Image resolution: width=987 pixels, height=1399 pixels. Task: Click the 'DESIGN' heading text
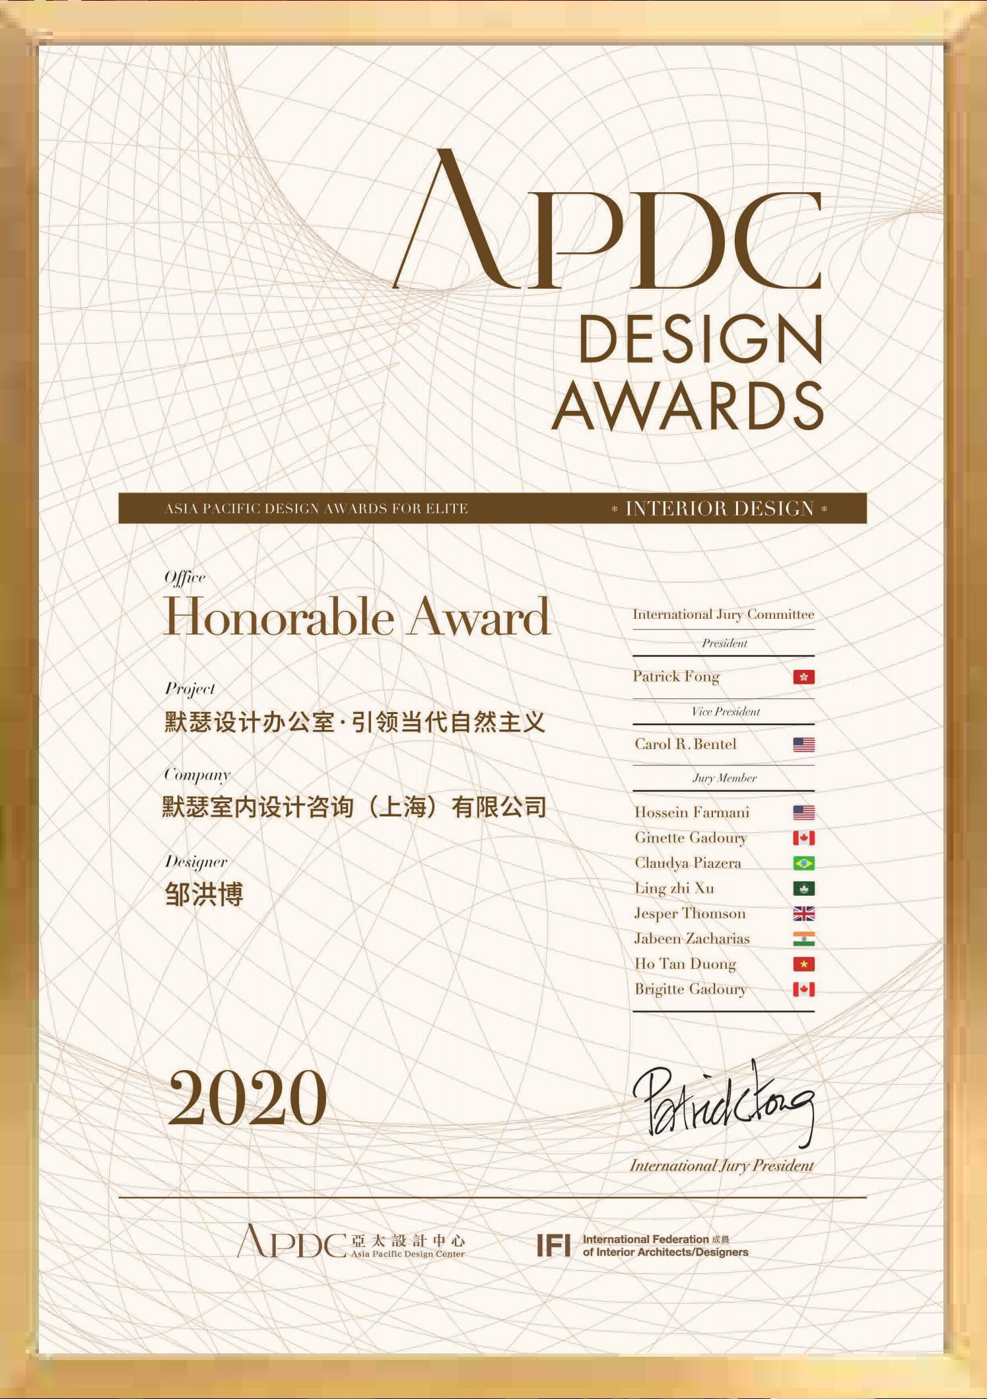[700, 340]
